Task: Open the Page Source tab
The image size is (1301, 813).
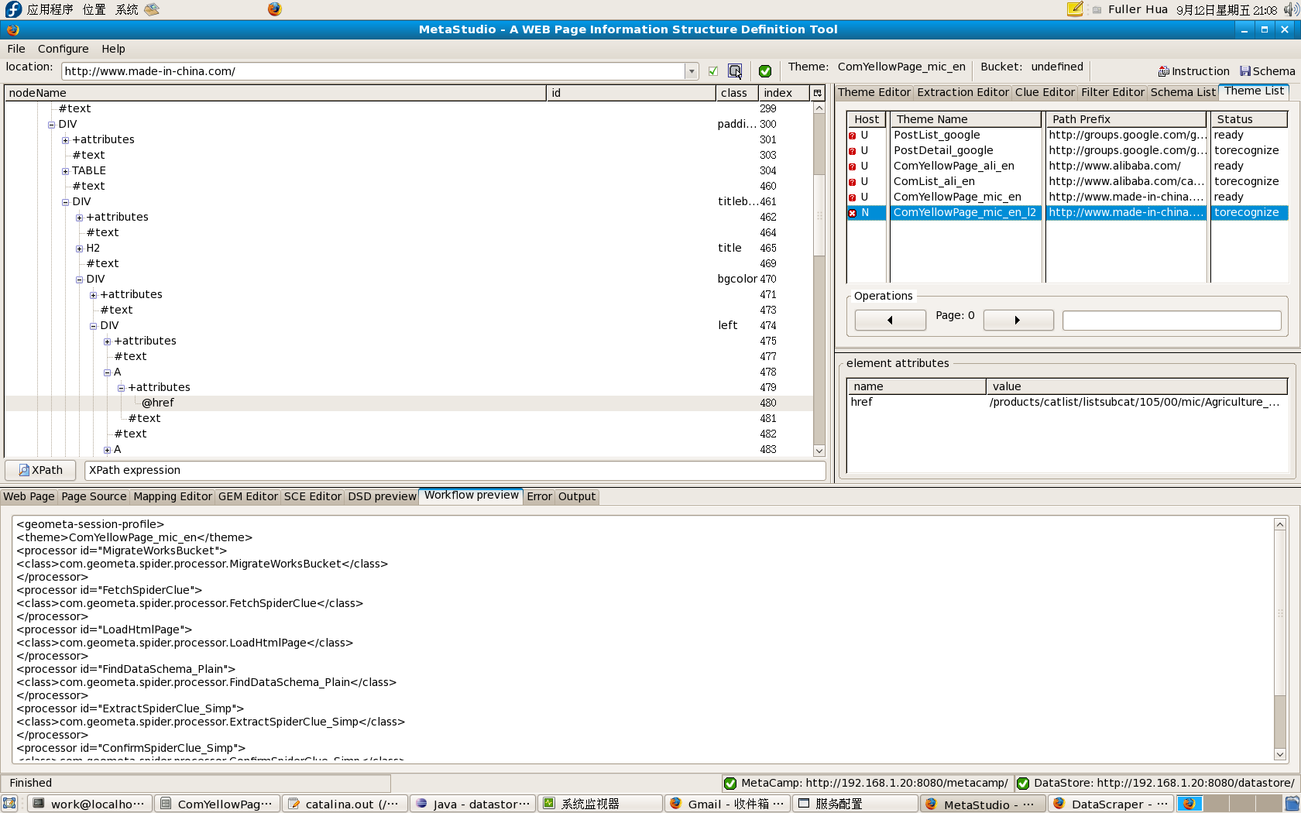Action: [x=94, y=496]
